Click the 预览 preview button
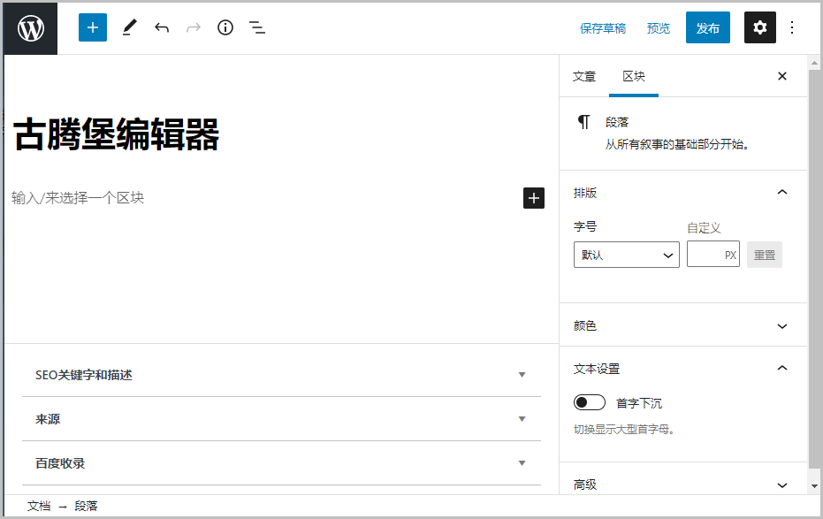Screen dimensions: 823x519 [x=659, y=28]
